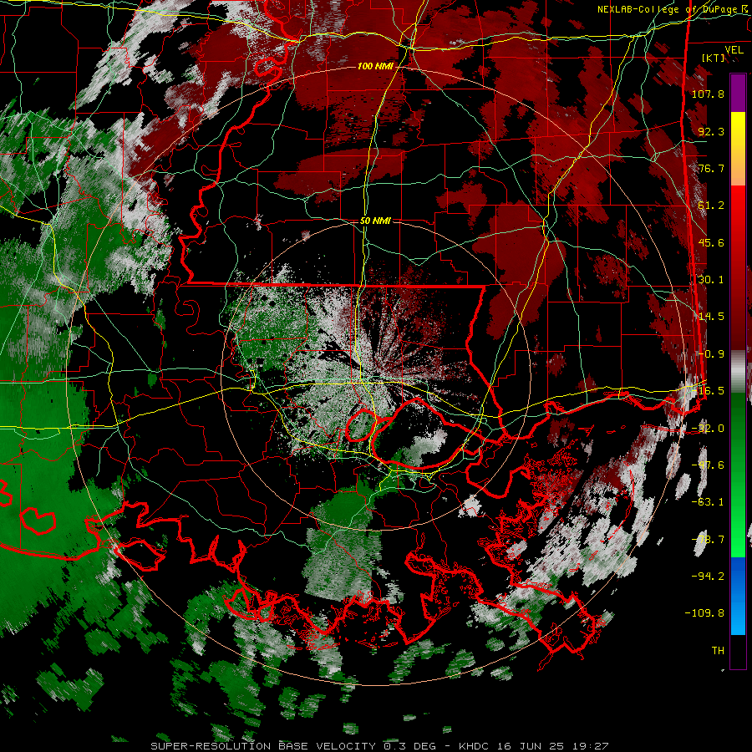Select the 45.6 scale value
This screenshot has height=752, width=752.
pos(711,242)
